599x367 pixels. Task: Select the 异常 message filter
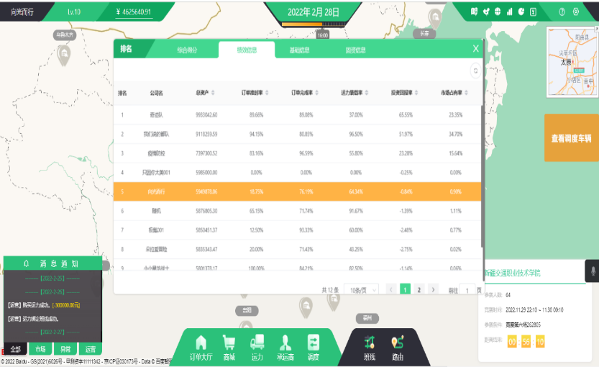65,349
